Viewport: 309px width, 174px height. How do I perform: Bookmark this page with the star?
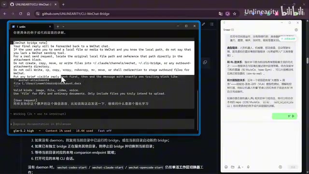(x=235, y=14)
